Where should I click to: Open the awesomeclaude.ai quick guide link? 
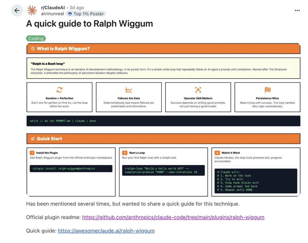coord(106,231)
